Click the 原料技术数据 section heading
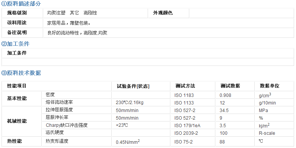The image size is (296, 148). [x=21, y=73]
